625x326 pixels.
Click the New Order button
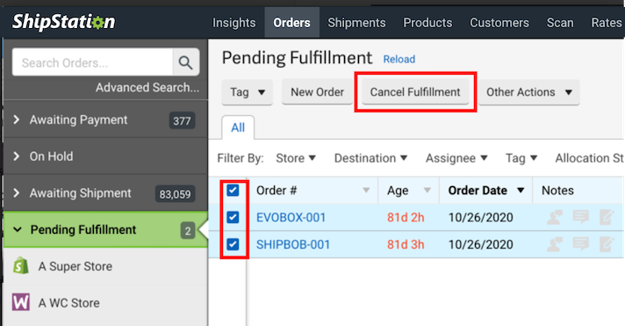click(317, 92)
